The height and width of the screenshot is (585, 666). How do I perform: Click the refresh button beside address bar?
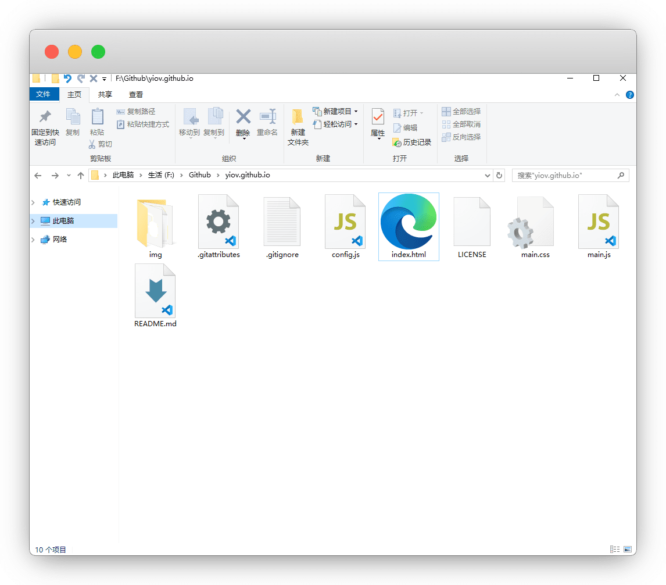[x=499, y=175]
